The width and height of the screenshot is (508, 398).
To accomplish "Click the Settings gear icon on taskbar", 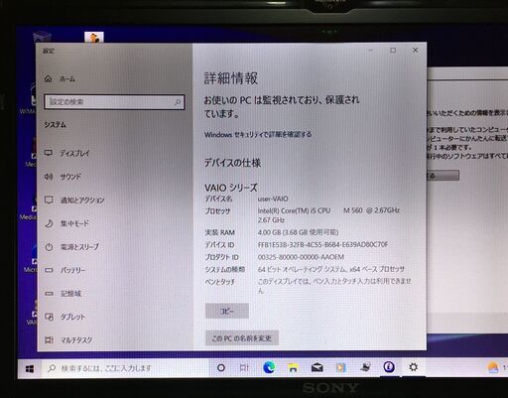I will click(413, 367).
